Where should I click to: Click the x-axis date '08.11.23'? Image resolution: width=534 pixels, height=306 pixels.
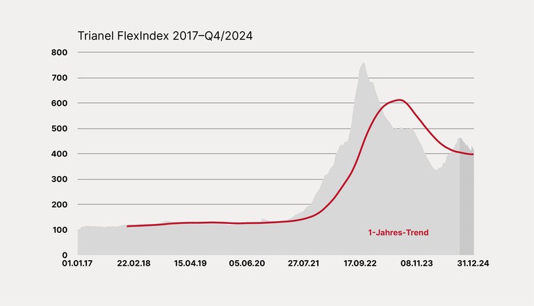[416, 264]
